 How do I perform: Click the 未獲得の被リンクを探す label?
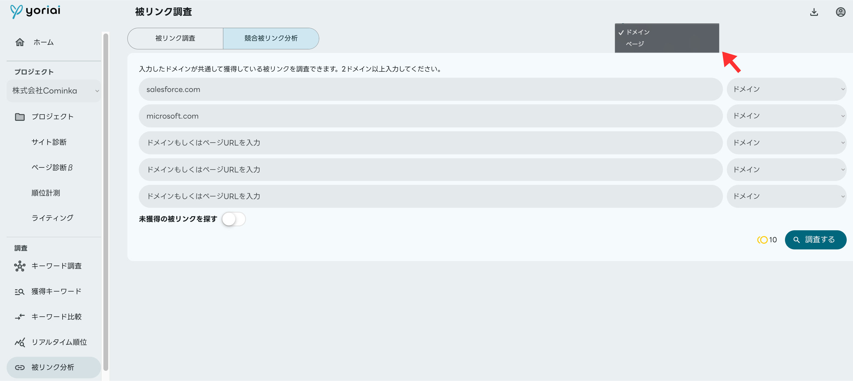(x=178, y=219)
